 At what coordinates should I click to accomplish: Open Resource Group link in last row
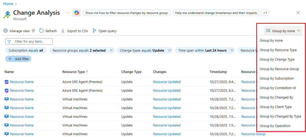click(253, 134)
